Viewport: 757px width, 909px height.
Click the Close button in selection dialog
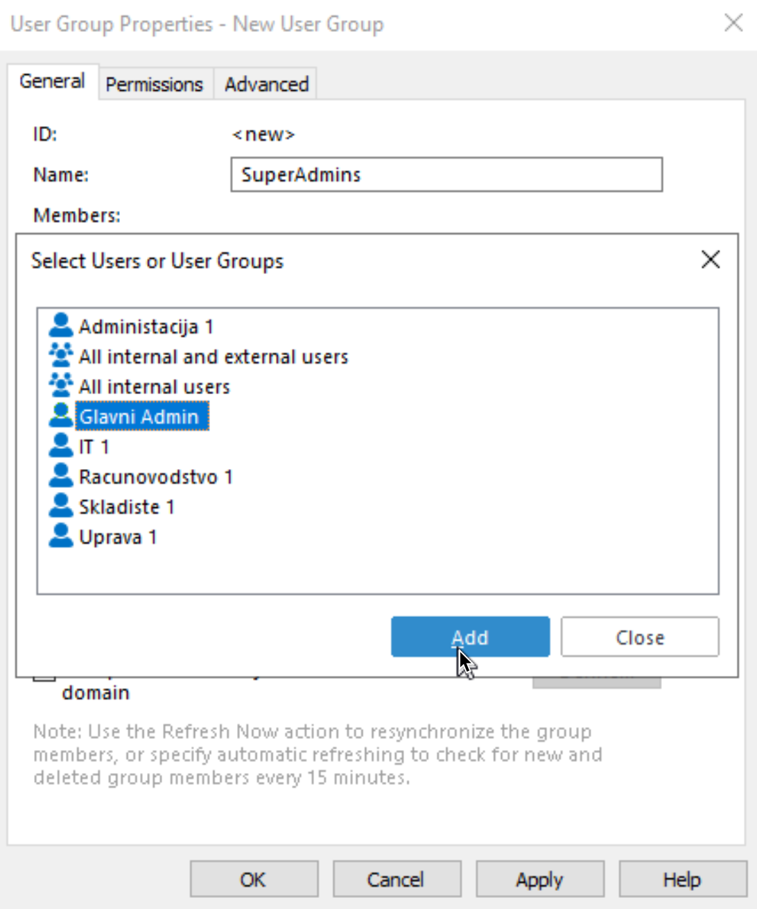coord(640,637)
